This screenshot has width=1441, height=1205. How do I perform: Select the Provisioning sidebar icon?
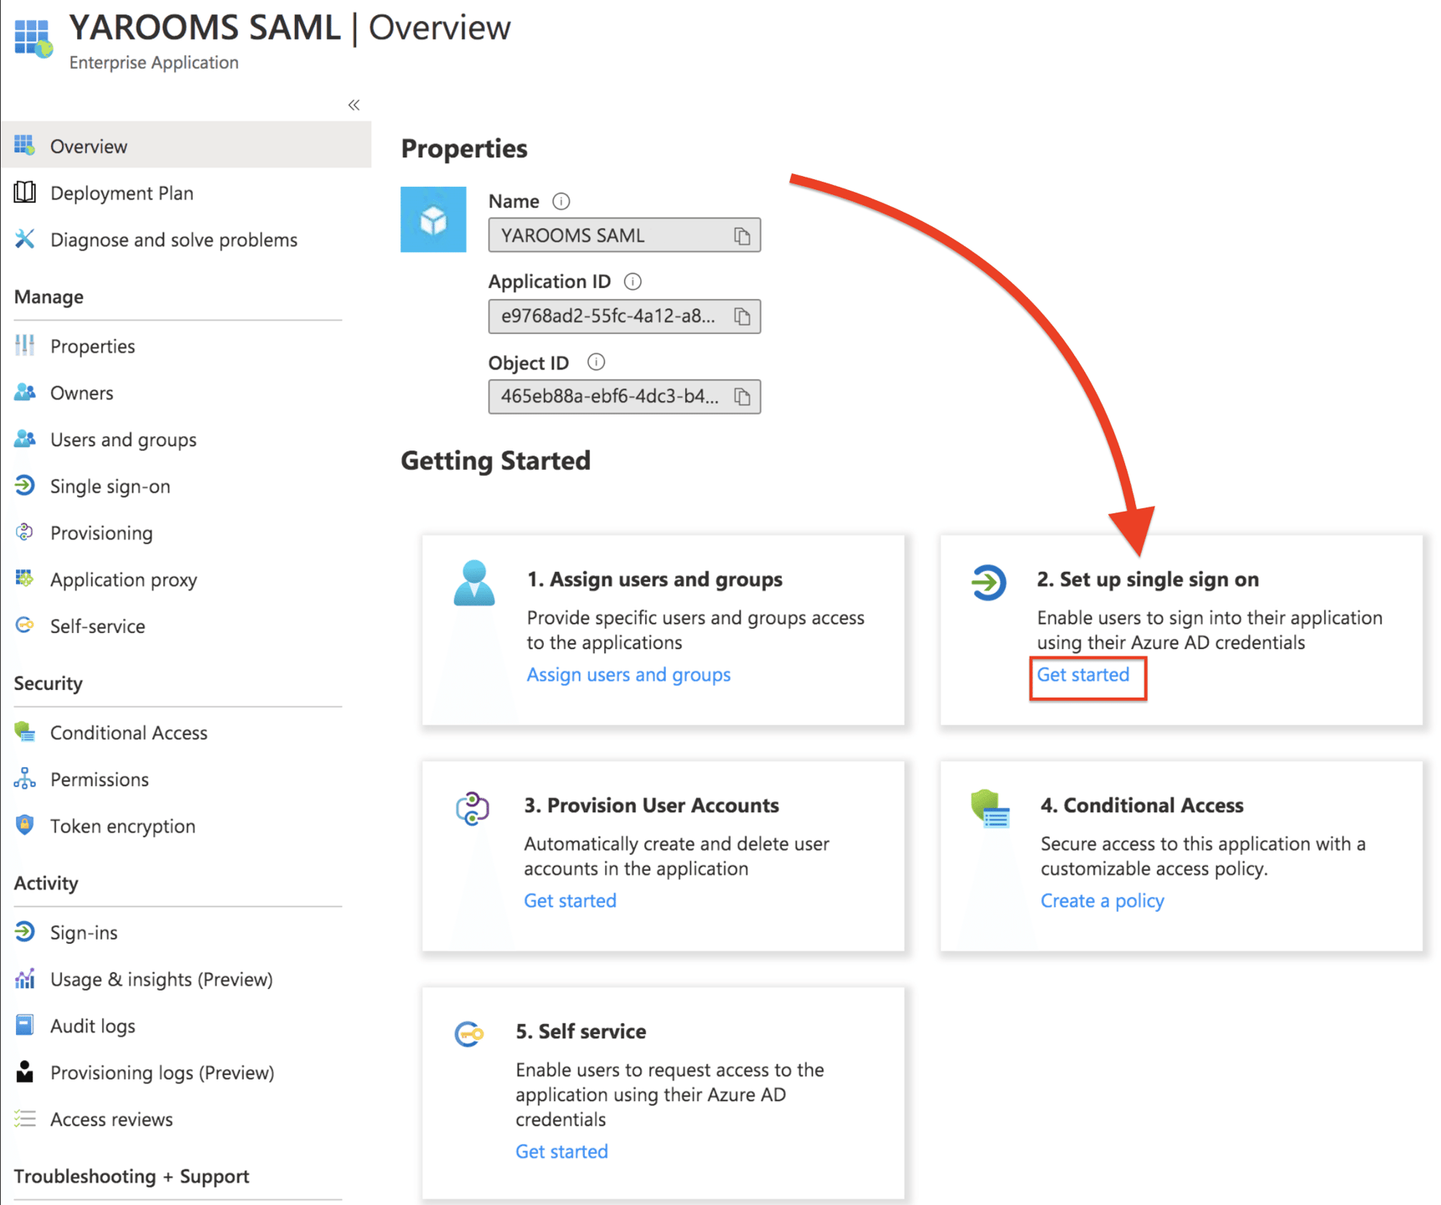pos(24,533)
